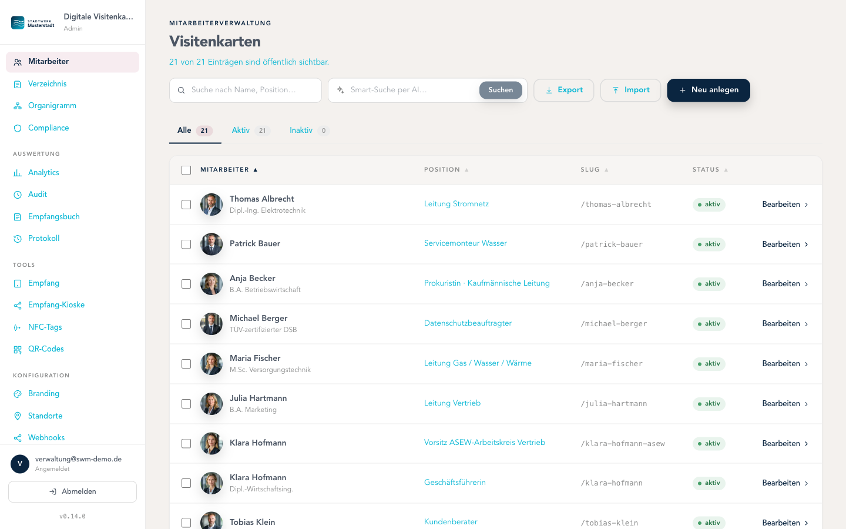This screenshot has width=846, height=529.
Task: Sort table by Slug column
Action: (x=594, y=170)
